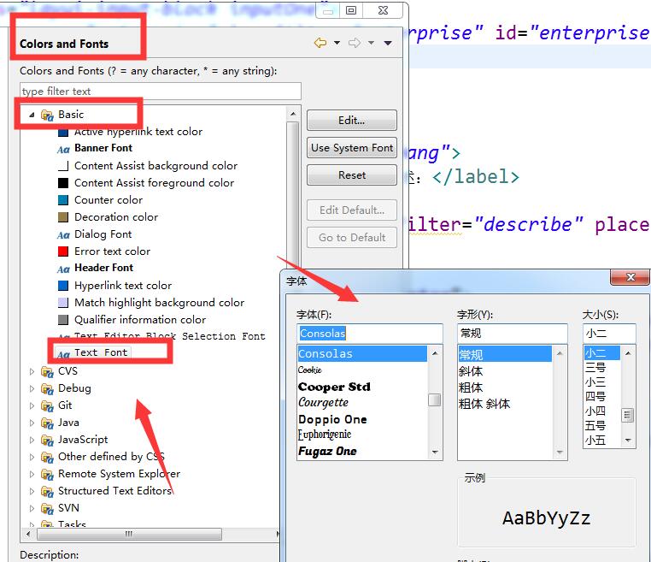Select 粗体 bold style in font style list
The width and height of the screenshot is (651, 562).
coord(471,387)
